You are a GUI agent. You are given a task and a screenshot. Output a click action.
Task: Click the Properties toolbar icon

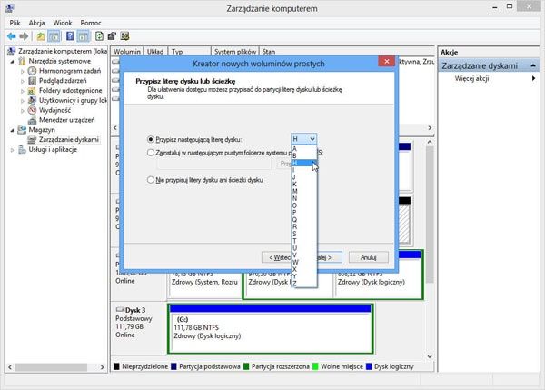pos(112,36)
